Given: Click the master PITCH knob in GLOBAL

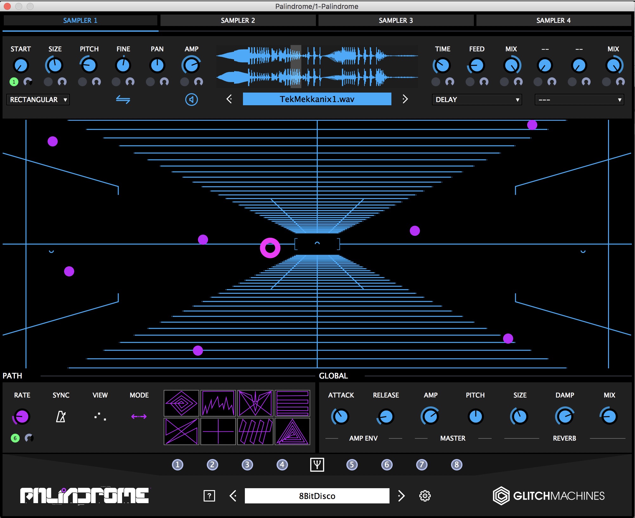Looking at the screenshot, I should click(x=475, y=417).
